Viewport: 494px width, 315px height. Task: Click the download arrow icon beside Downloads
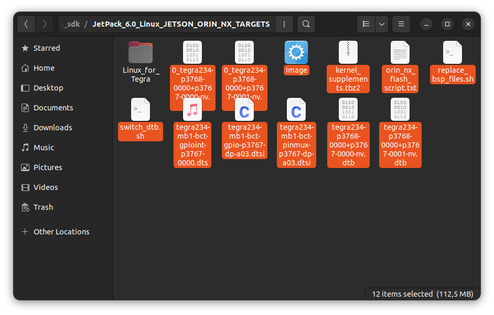point(25,128)
